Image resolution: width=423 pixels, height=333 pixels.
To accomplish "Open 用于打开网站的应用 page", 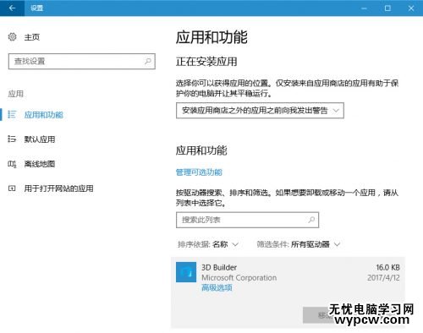I will [58, 188].
